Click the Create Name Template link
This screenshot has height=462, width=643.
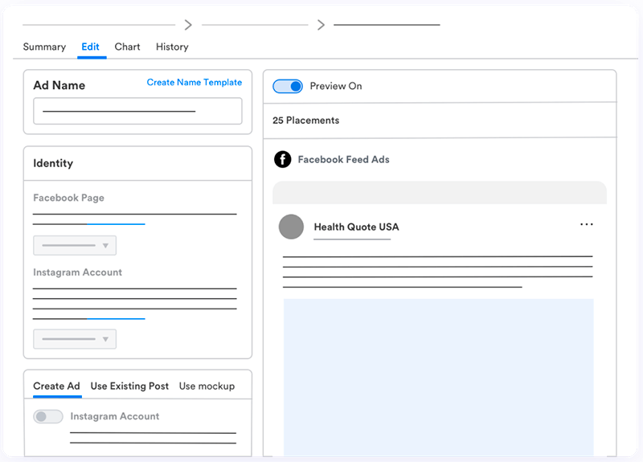click(194, 83)
